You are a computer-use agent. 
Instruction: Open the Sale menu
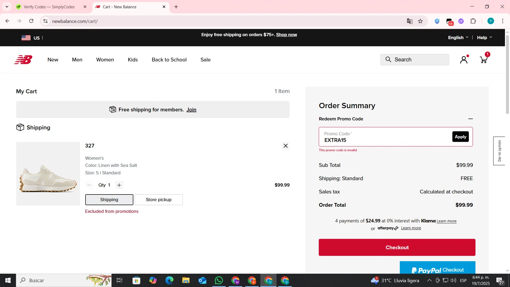tap(205, 60)
